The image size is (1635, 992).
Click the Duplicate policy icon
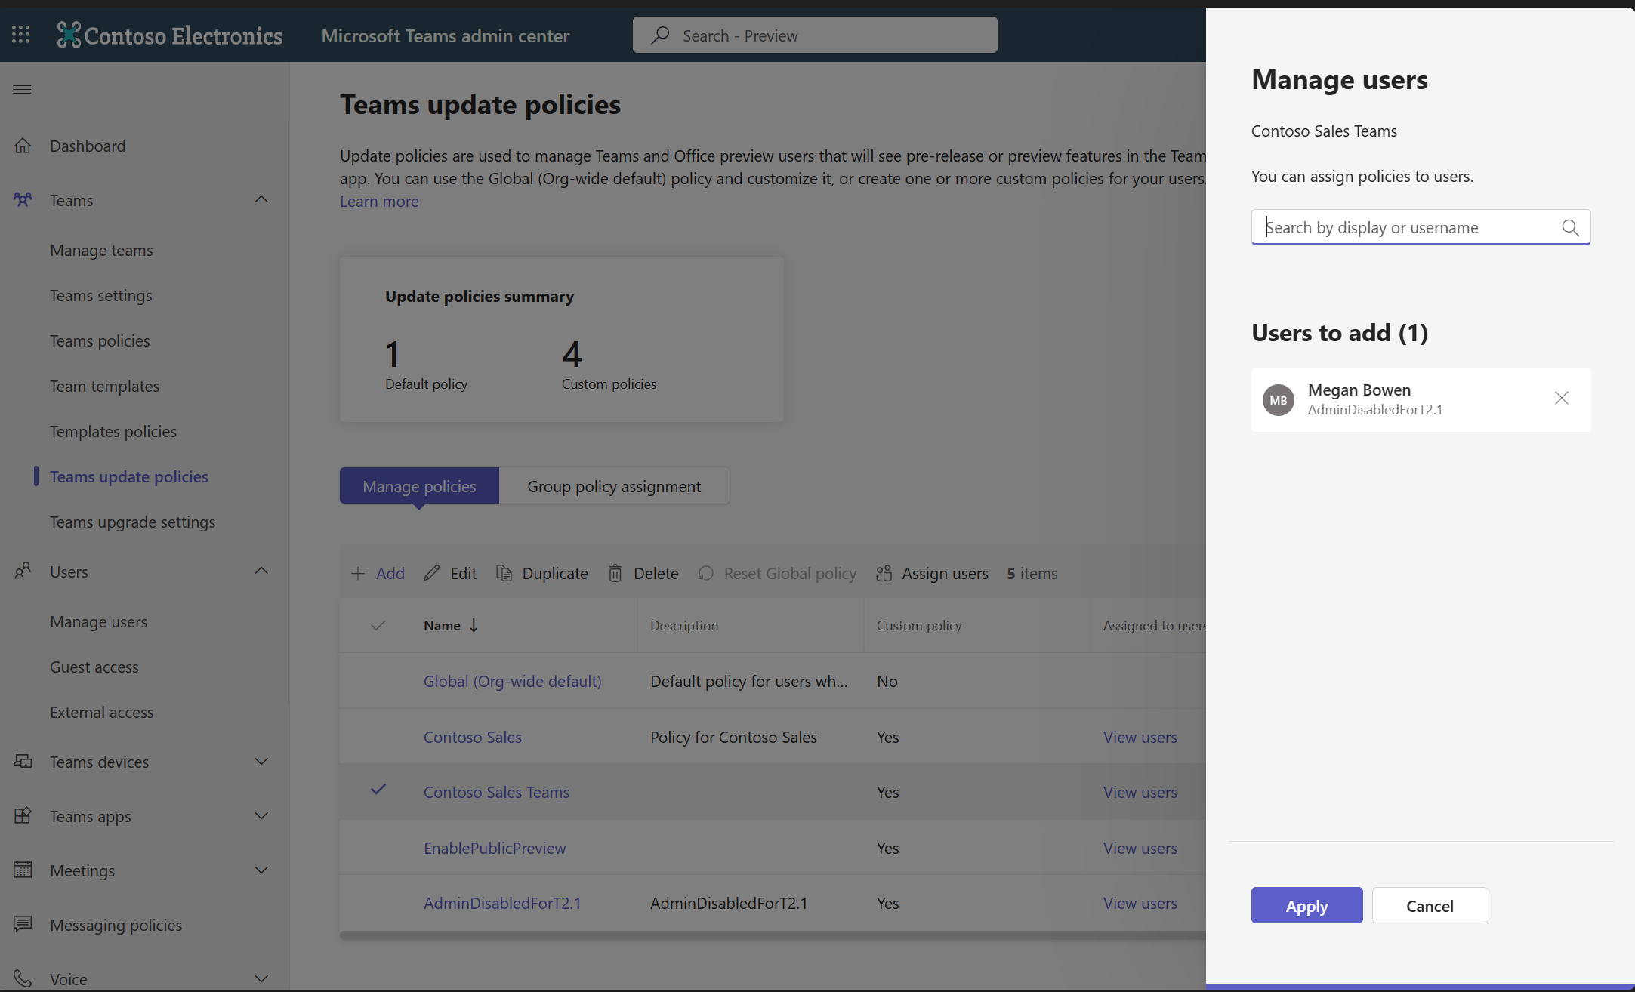(x=502, y=573)
